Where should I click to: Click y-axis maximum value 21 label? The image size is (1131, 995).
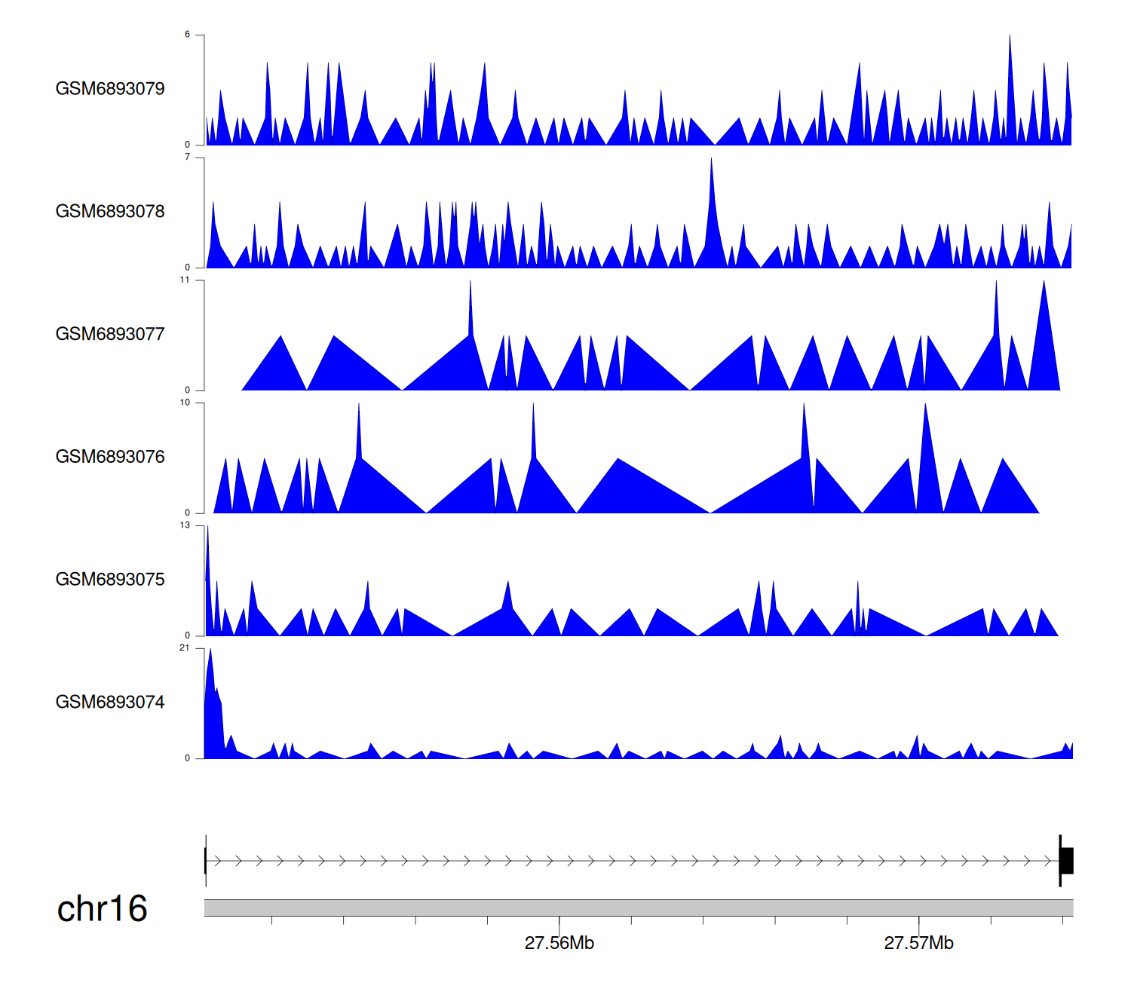click(185, 648)
